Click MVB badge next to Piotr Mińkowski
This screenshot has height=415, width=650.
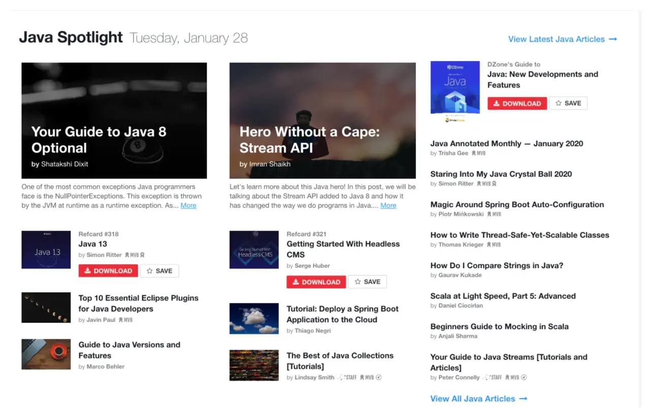click(495, 214)
